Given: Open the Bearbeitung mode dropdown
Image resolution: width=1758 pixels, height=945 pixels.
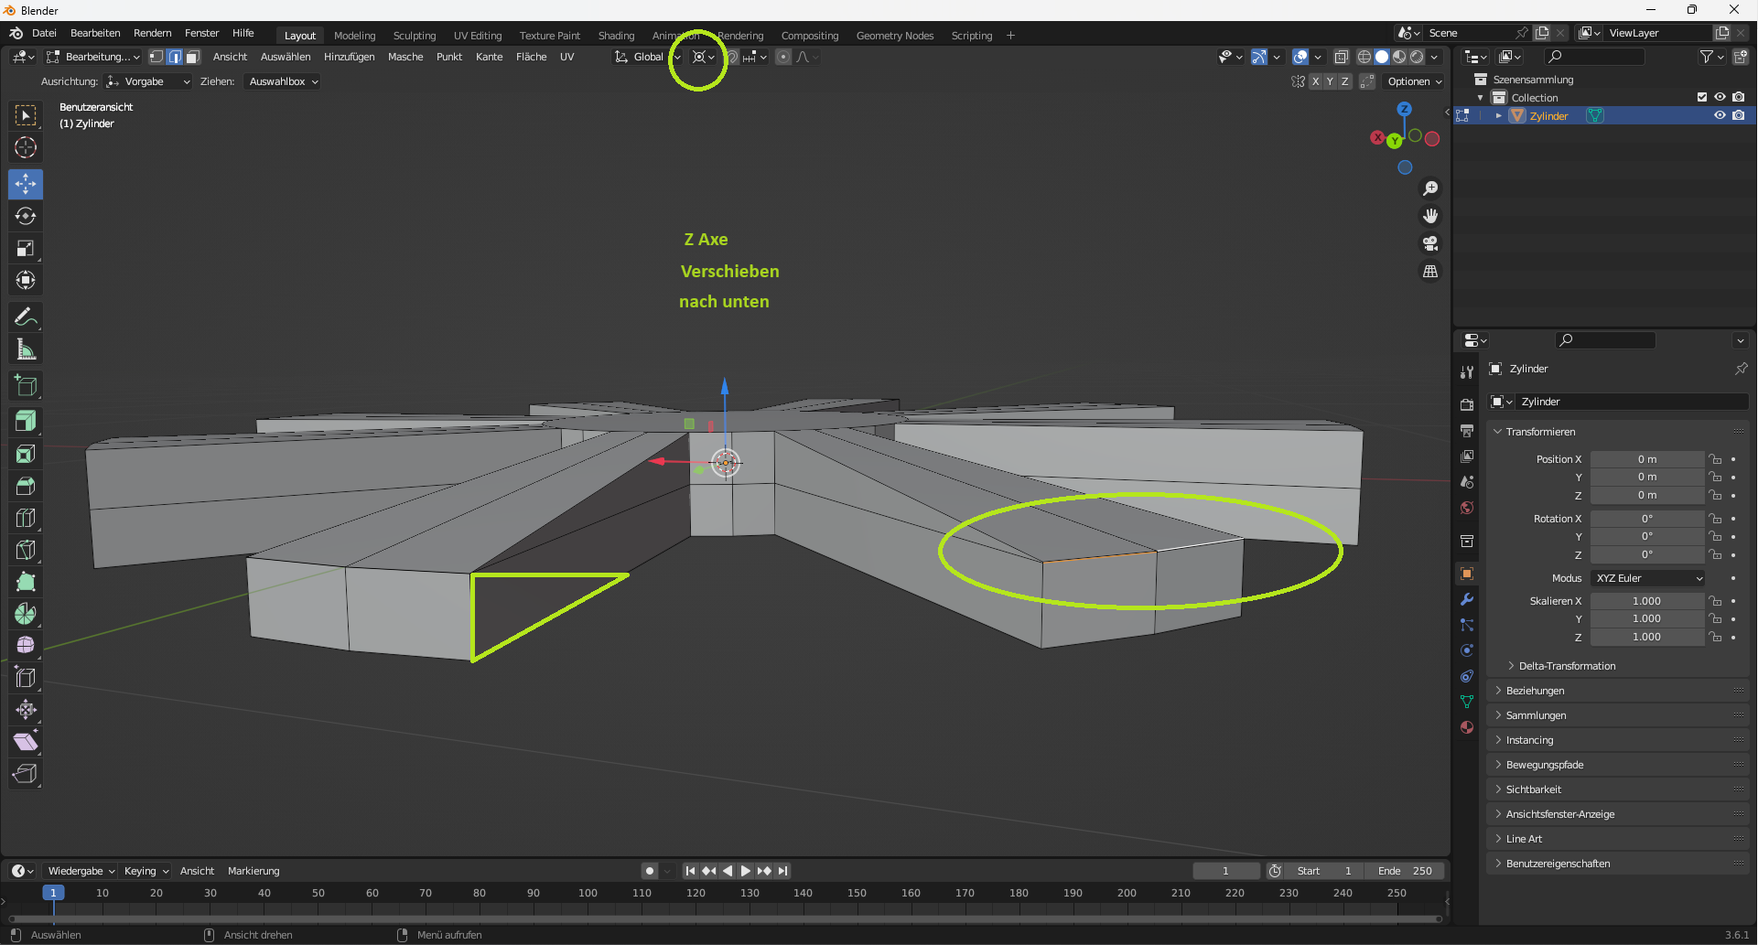Looking at the screenshot, I should coord(93,57).
